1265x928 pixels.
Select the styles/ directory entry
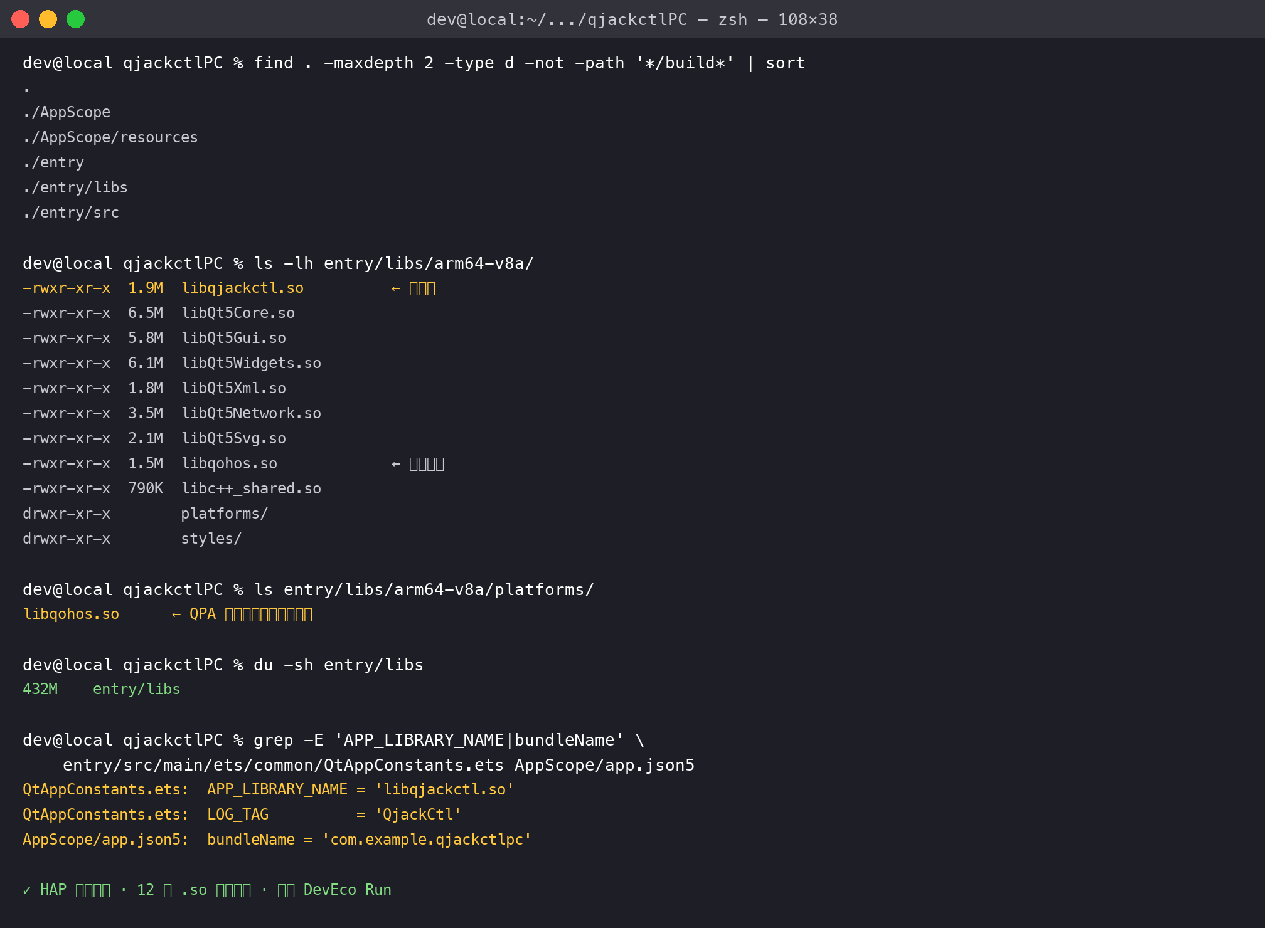(211, 539)
